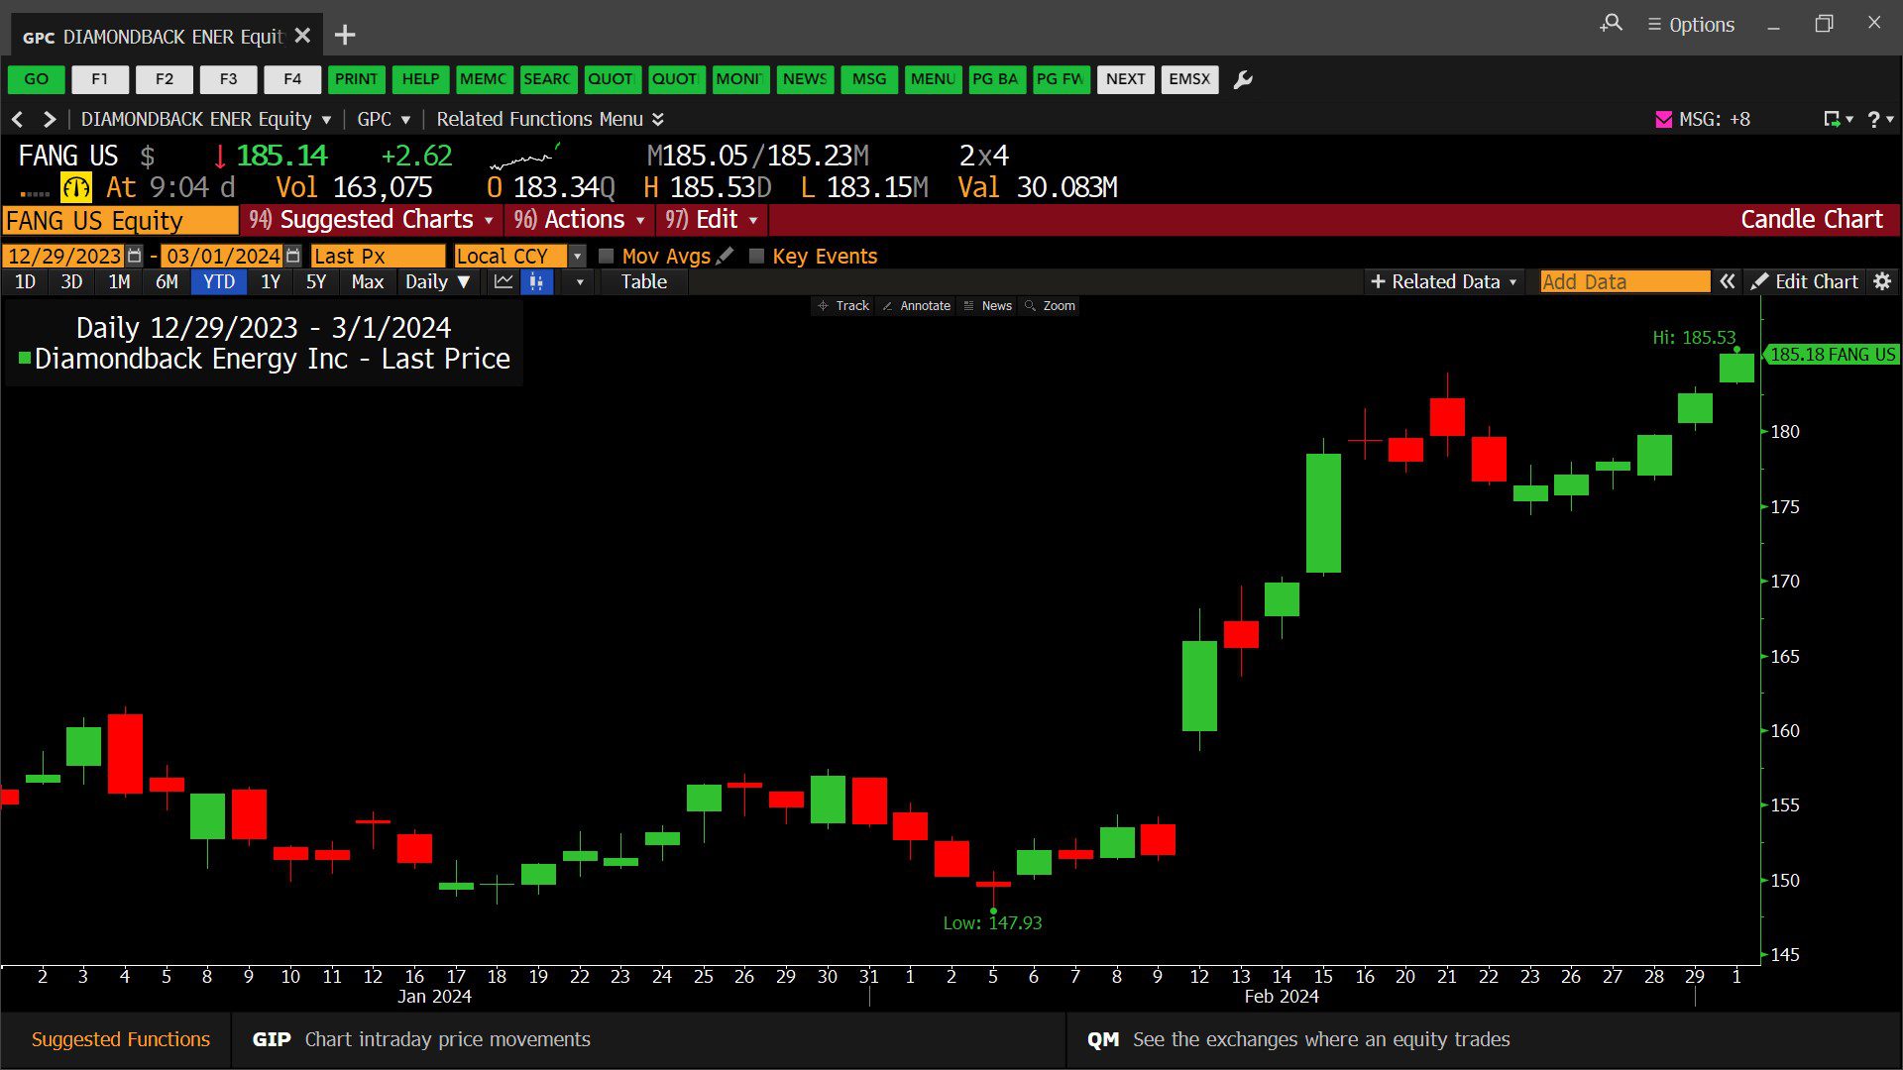
Task: Open the Daily periodicity dropdown
Action: pyautogui.click(x=437, y=282)
